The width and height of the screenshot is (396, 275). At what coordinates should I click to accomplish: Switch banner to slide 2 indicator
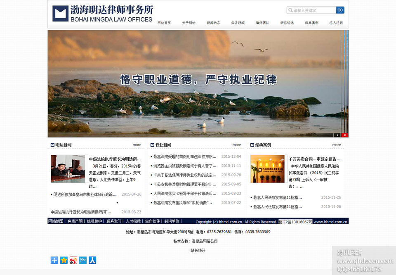coord(345,135)
